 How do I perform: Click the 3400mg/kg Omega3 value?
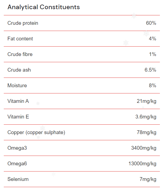144,148
